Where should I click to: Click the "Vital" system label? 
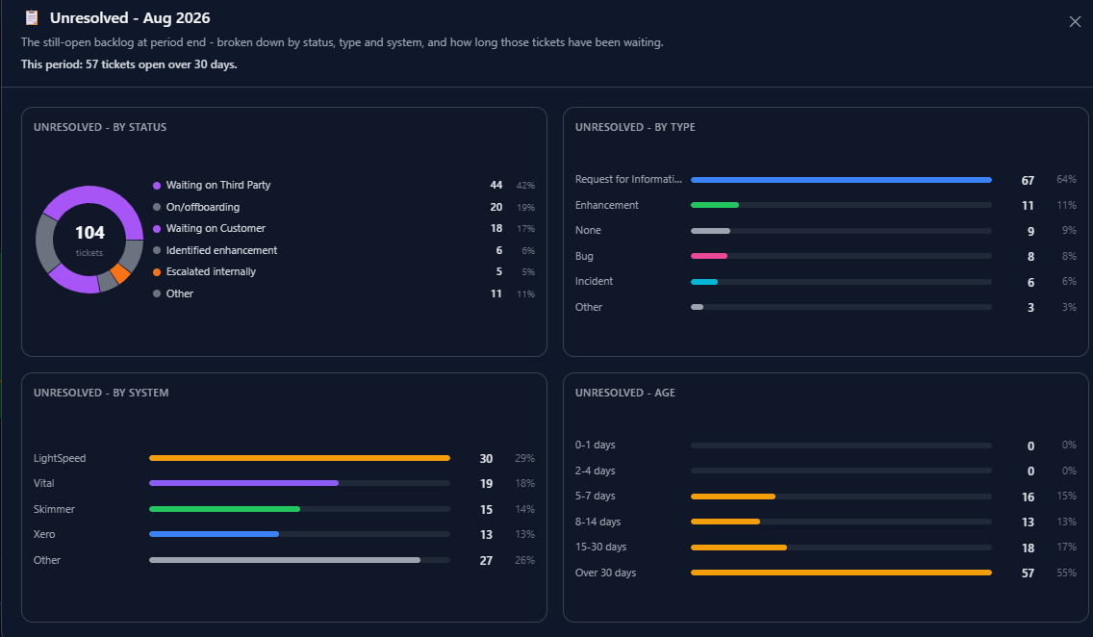pos(44,483)
